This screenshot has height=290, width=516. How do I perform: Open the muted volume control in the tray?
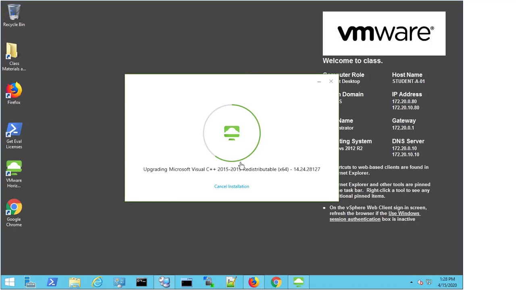coord(420,282)
